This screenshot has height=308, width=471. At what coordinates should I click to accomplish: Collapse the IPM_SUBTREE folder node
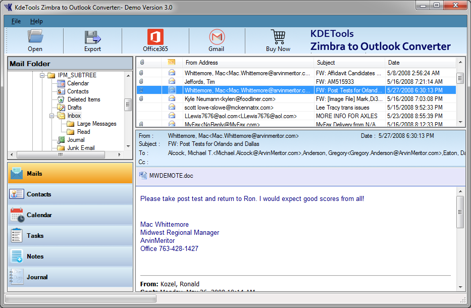[x=41, y=75]
